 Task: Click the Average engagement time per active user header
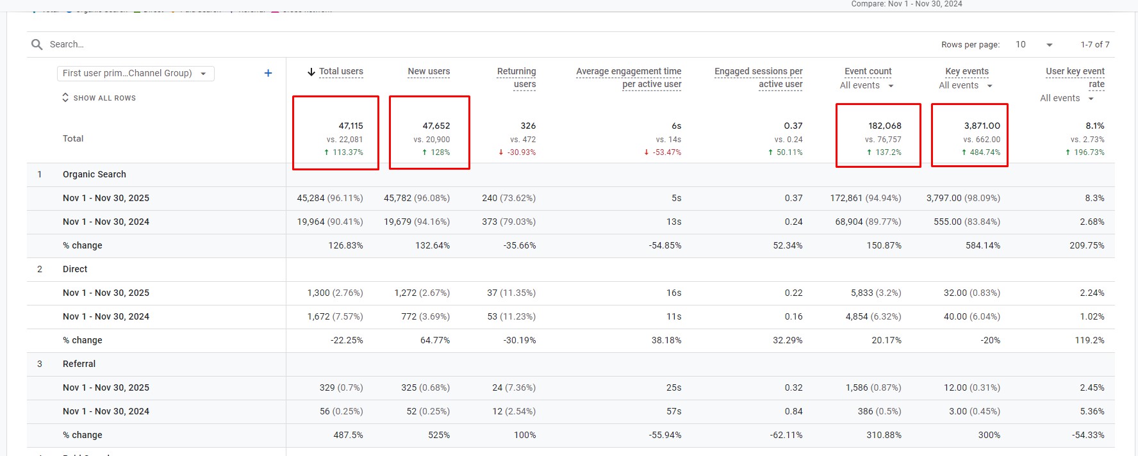(x=629, y=77)
